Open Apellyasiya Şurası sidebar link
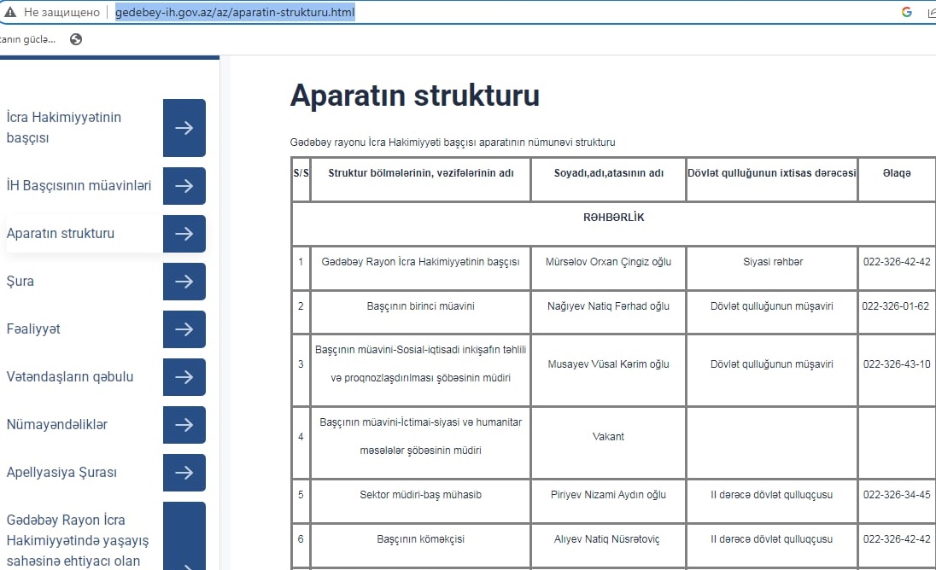The width and height of the screenshot is (936, 570). tap(61, 472)
